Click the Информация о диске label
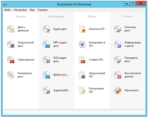The height and width of the screenshot is (117, 148). [x=133, y=44]
